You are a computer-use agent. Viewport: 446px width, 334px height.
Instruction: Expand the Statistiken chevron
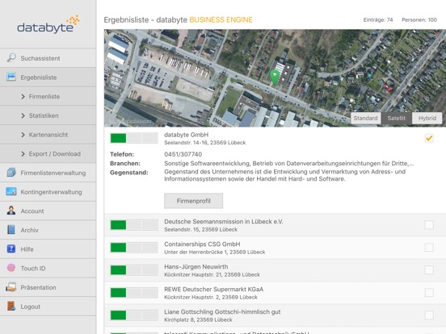pos(23,115)
